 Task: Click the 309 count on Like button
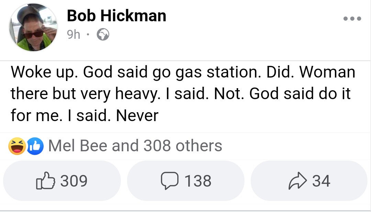[74, 181]
